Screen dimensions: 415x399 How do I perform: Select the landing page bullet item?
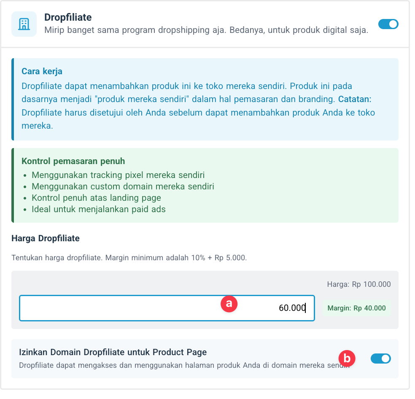(x=96, y=198)
